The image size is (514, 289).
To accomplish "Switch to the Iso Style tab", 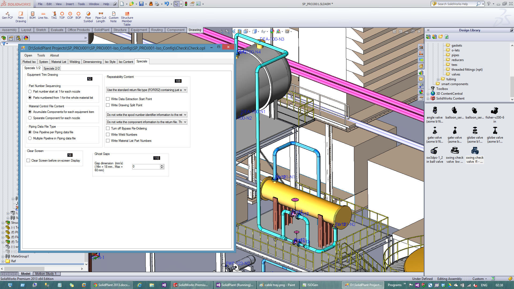I will click(110, 62).
